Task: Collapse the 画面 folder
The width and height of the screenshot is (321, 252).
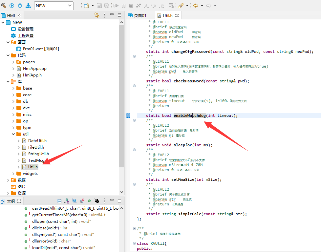Action: click(8, 42)
